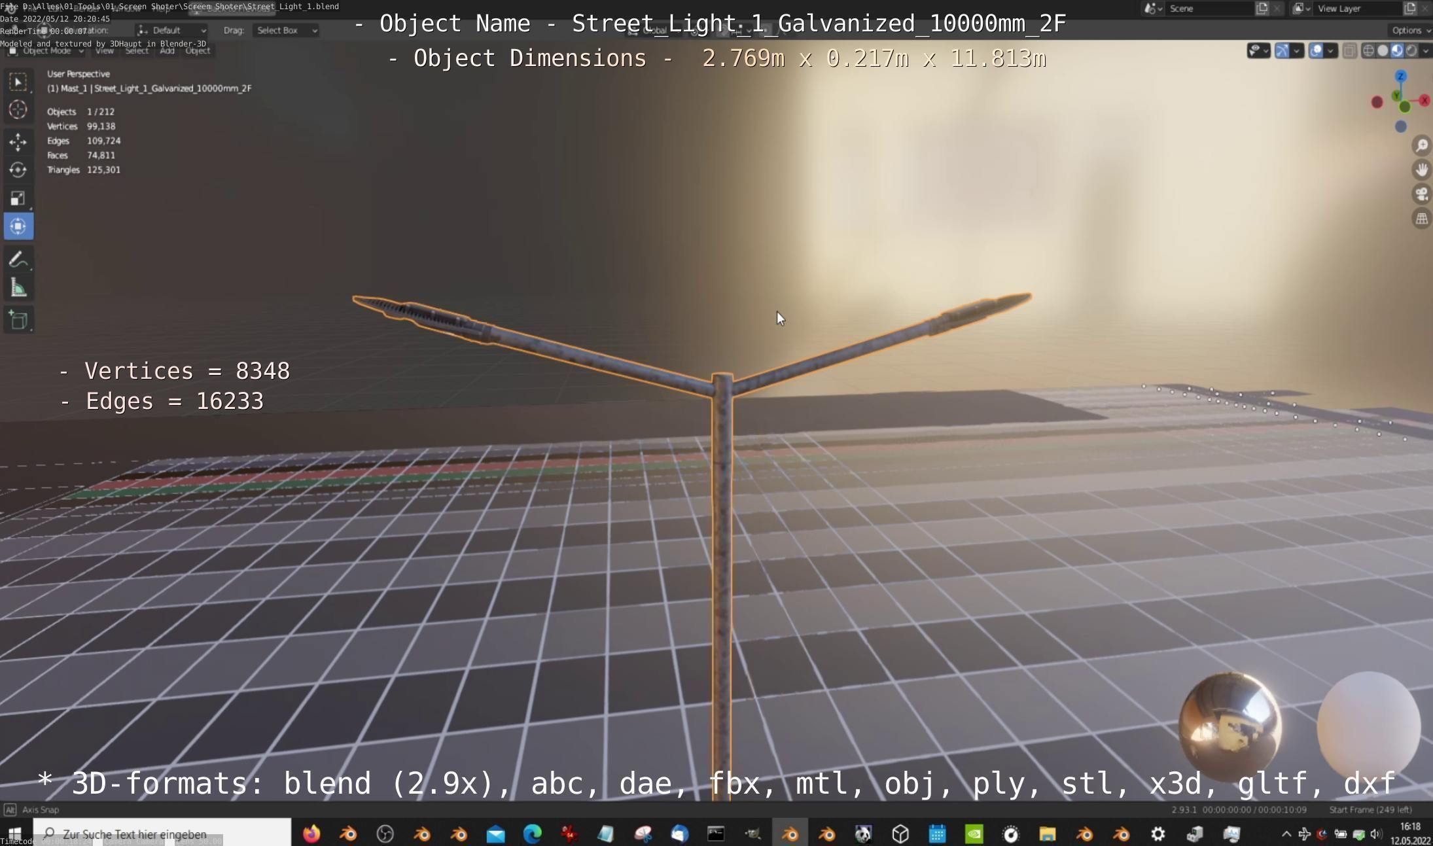Open the View menu
This screenshot has height=846, width=1433.
click(105, 50)
